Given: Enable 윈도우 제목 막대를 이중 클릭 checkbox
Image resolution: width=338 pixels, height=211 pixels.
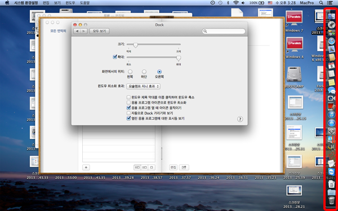Looking at the screenshot, I should coord(128,97).
